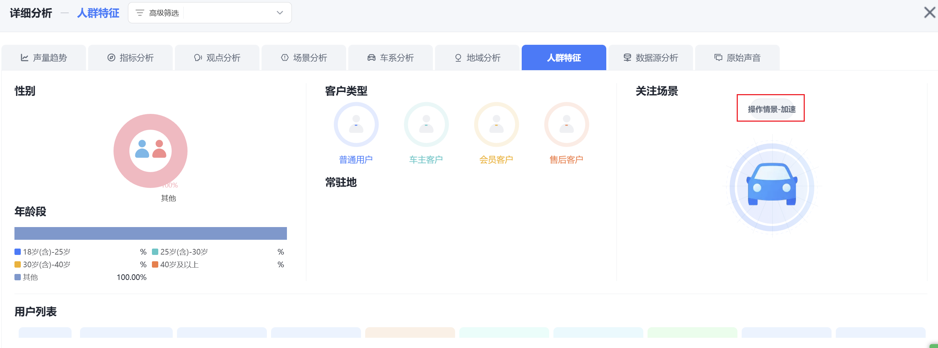Expand the 高级筛选 dropdown arrow

point(279,13)
